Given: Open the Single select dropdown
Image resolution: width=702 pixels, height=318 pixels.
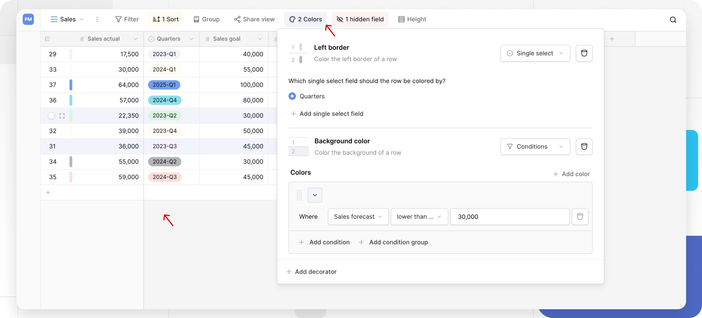Looking at the screenshot, I should coord(535,53).
